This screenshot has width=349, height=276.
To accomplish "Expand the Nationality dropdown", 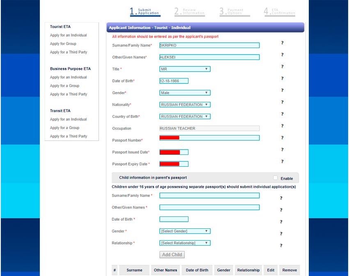I will point(185,105).
